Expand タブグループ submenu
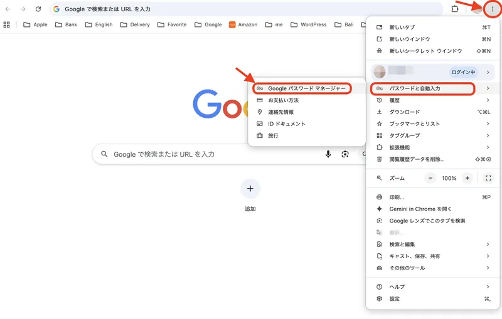 pos(433,135)
